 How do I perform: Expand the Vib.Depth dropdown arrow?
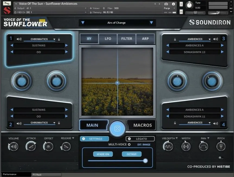[177, 138]
